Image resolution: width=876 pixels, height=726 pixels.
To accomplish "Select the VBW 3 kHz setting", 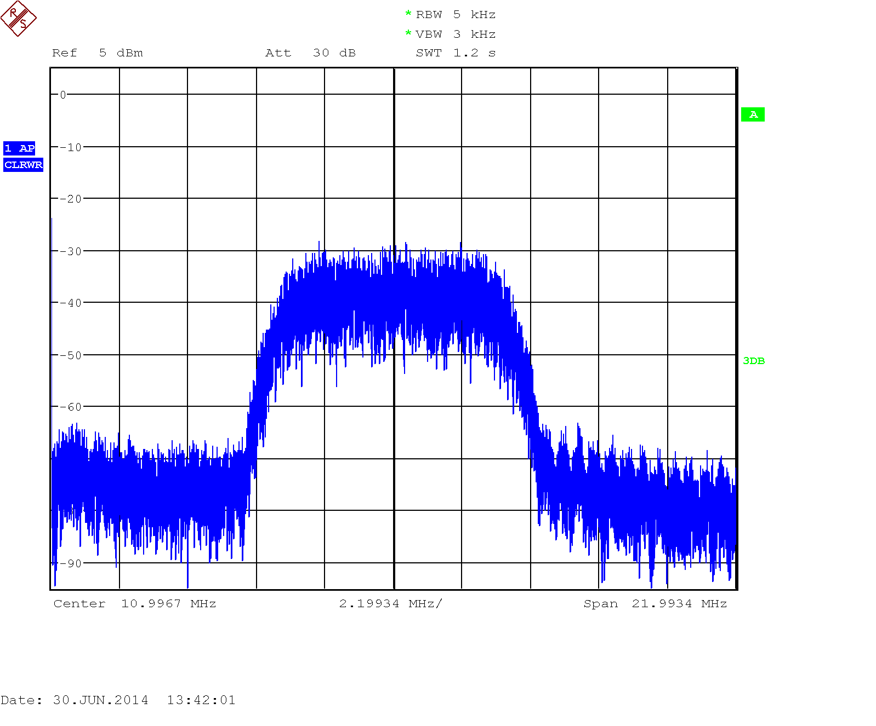I will click(456, 34).
